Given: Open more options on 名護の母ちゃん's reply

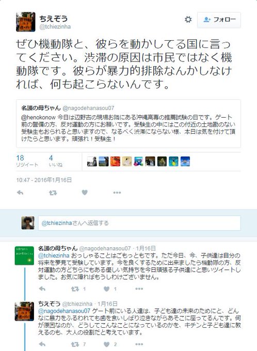Looking at the screenshot, I should pyautogui.click(x=139, y=289).
